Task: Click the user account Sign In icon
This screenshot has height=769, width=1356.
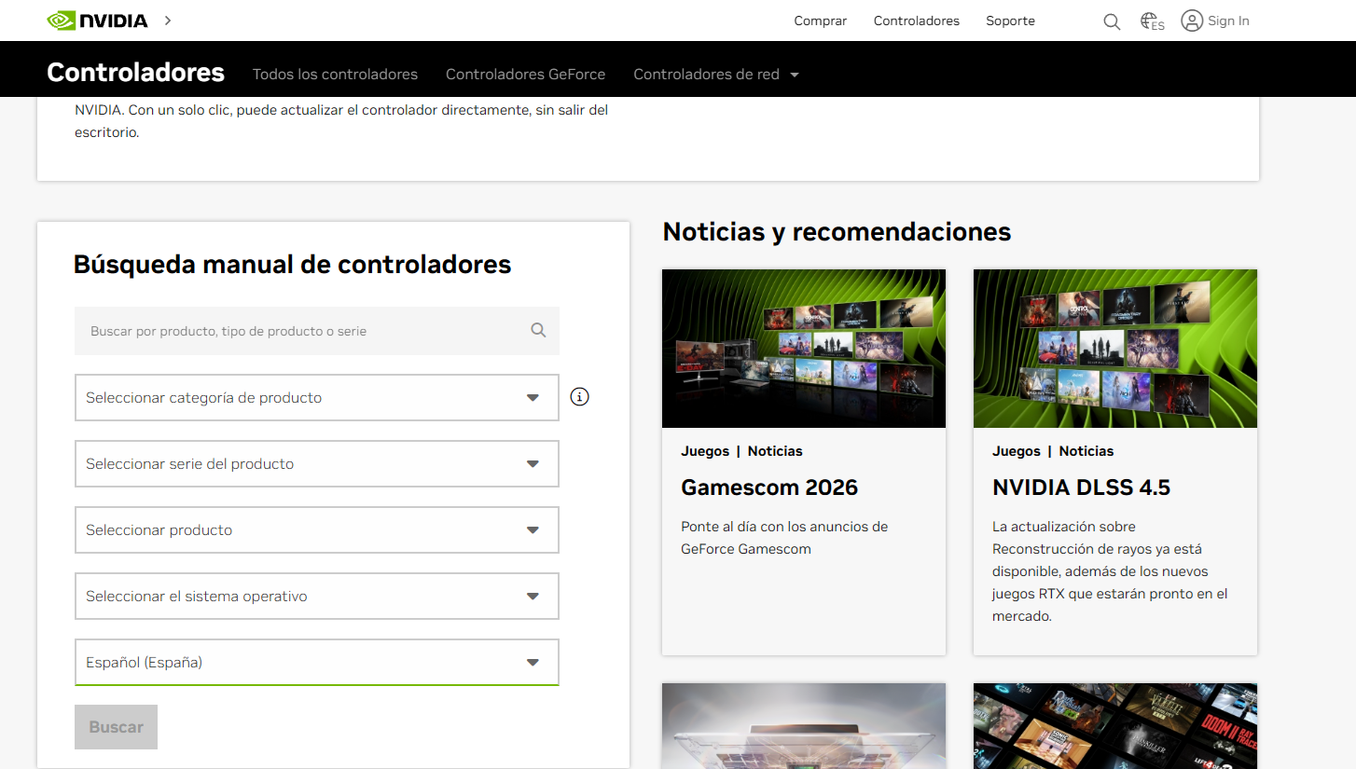Action: click(x=1192, y=21)
